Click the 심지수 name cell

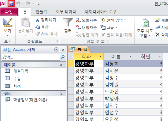click(x=118, y=105)
